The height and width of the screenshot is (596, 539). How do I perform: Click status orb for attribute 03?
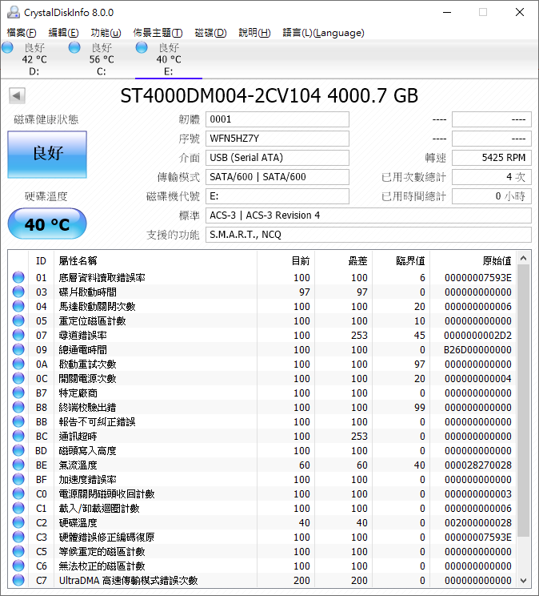18,292
